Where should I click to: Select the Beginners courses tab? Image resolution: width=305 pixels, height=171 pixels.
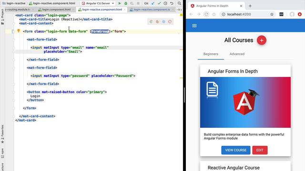[211, 54]
